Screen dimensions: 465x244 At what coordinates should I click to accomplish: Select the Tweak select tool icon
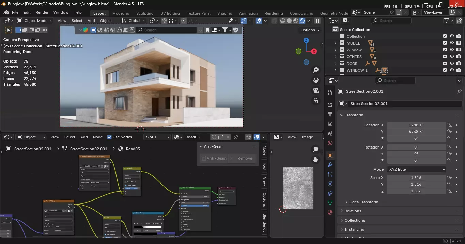pos(9,30)
